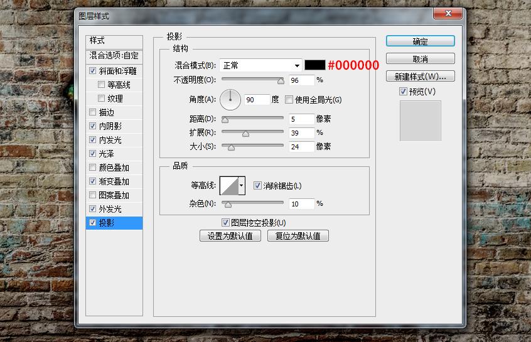Screen dimensions: 531x342
Task: Close the 图层样式 dialog with X
Action: coord(448,13)
